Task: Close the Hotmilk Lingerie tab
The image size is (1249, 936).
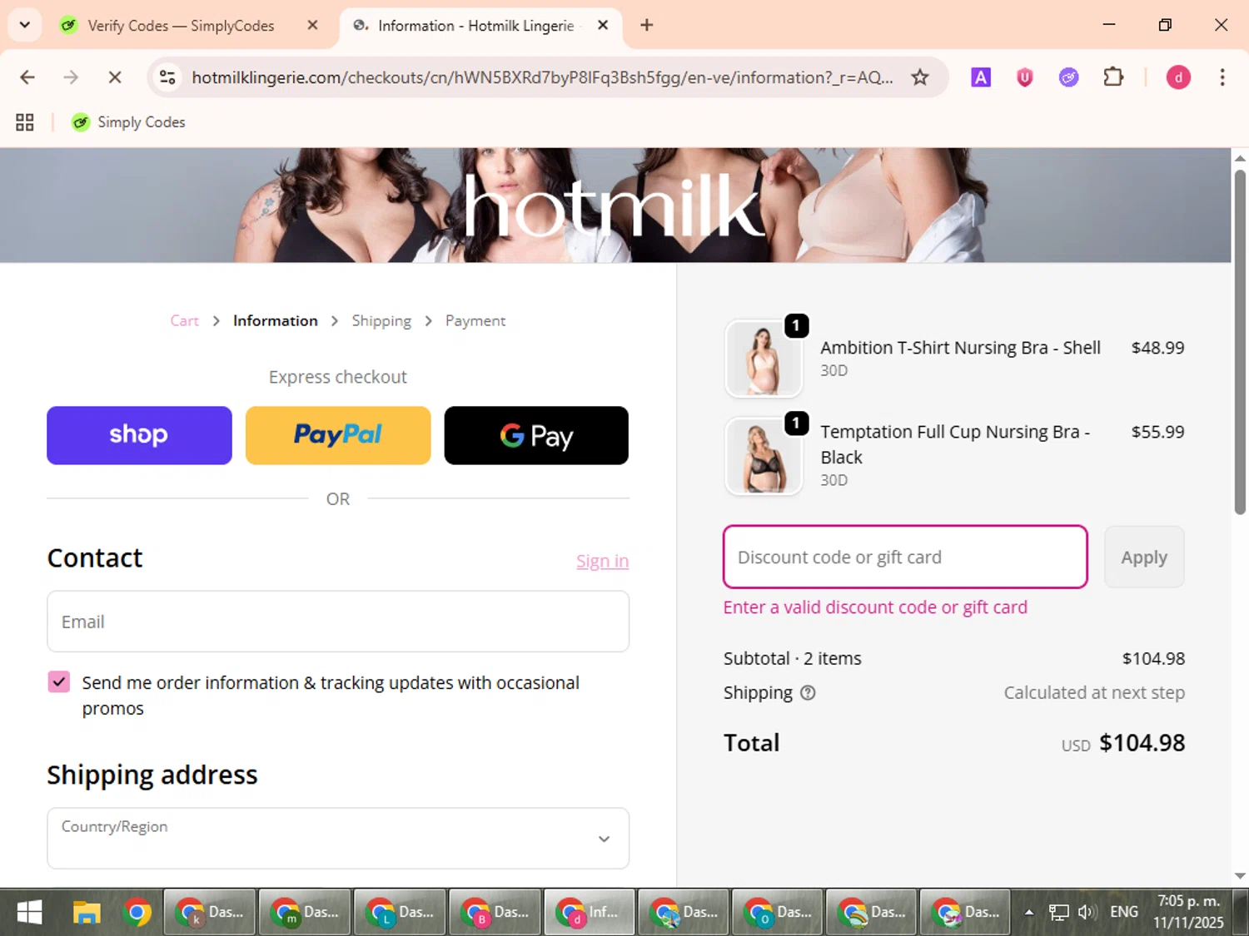Action: [603, 25]
